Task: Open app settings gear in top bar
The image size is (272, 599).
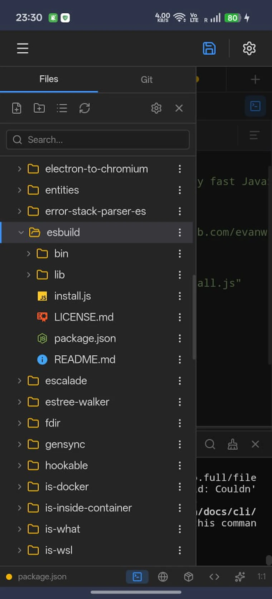Action: pyautogui.click(x=249, y=48)
